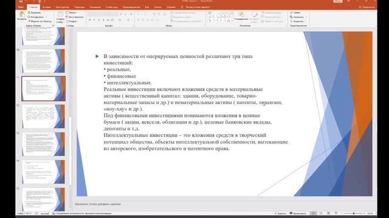The width and height of the screenshot is (389, 218).
Task: Click Эффекты фигуры (Shape Effects)
Action: 272,21
